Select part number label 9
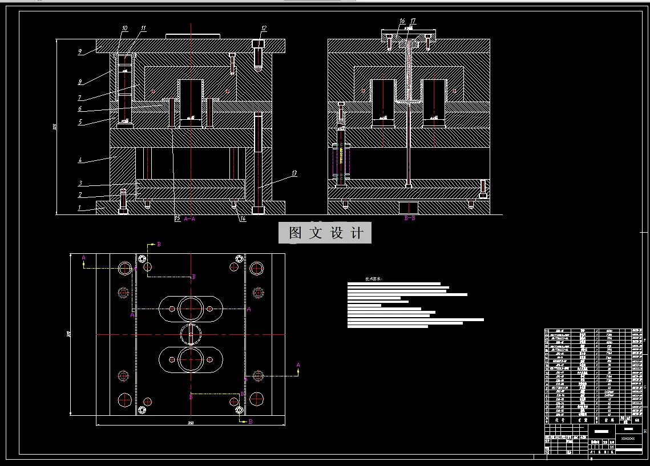The height and width of the screenshot is (466, 650). (80, 52)
